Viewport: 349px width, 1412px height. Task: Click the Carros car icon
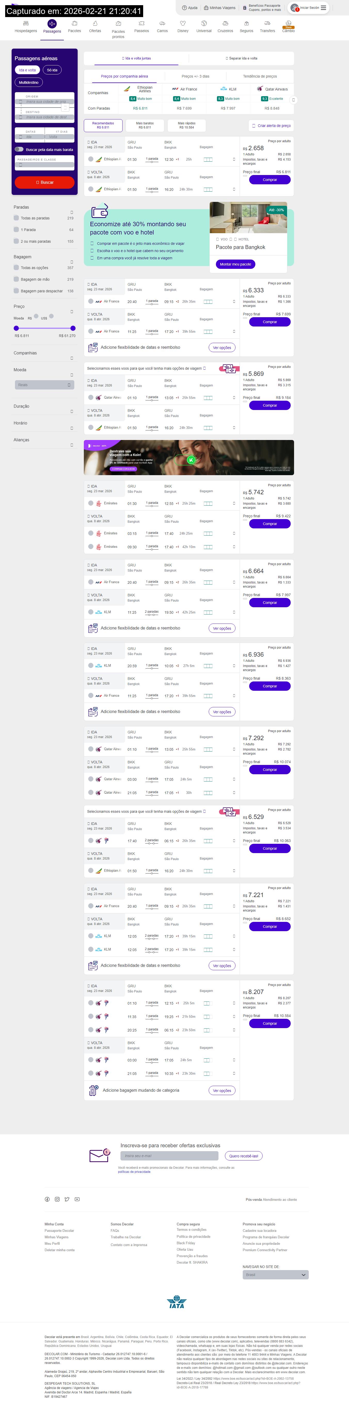click(162, 24)
